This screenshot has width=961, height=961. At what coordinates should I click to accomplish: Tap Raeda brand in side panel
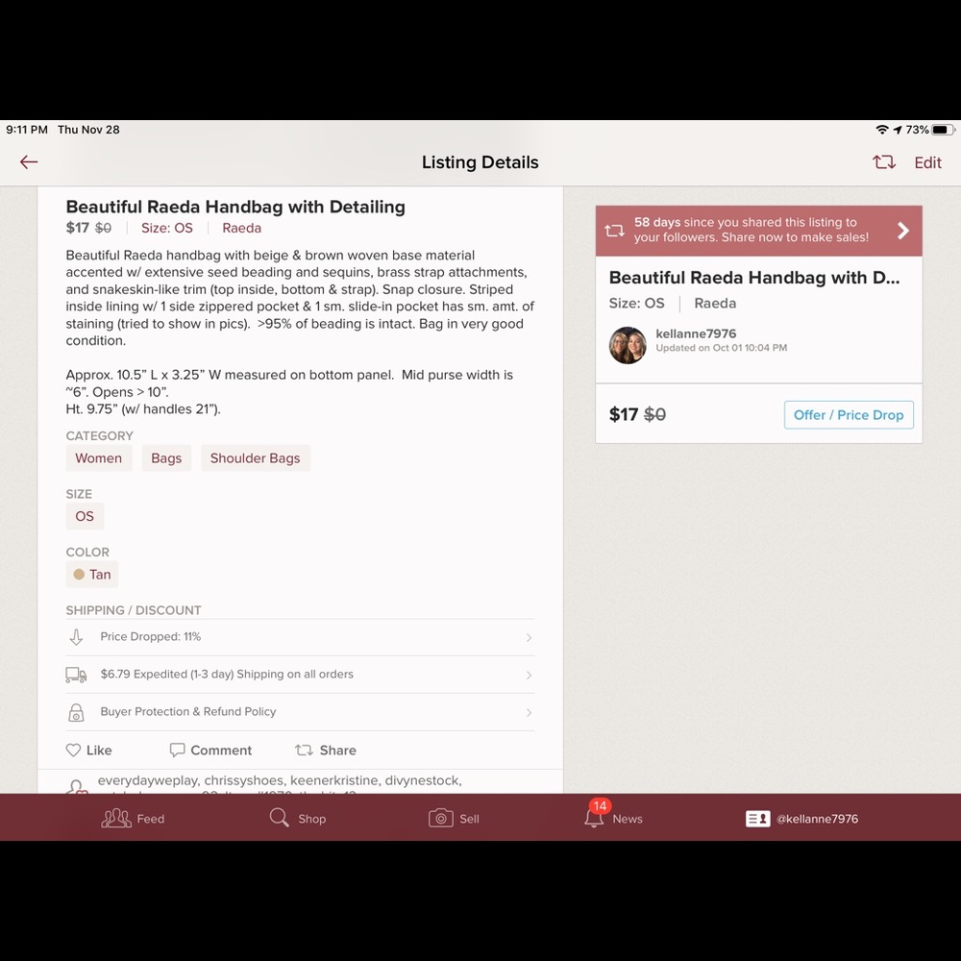[x=715, y=303]
